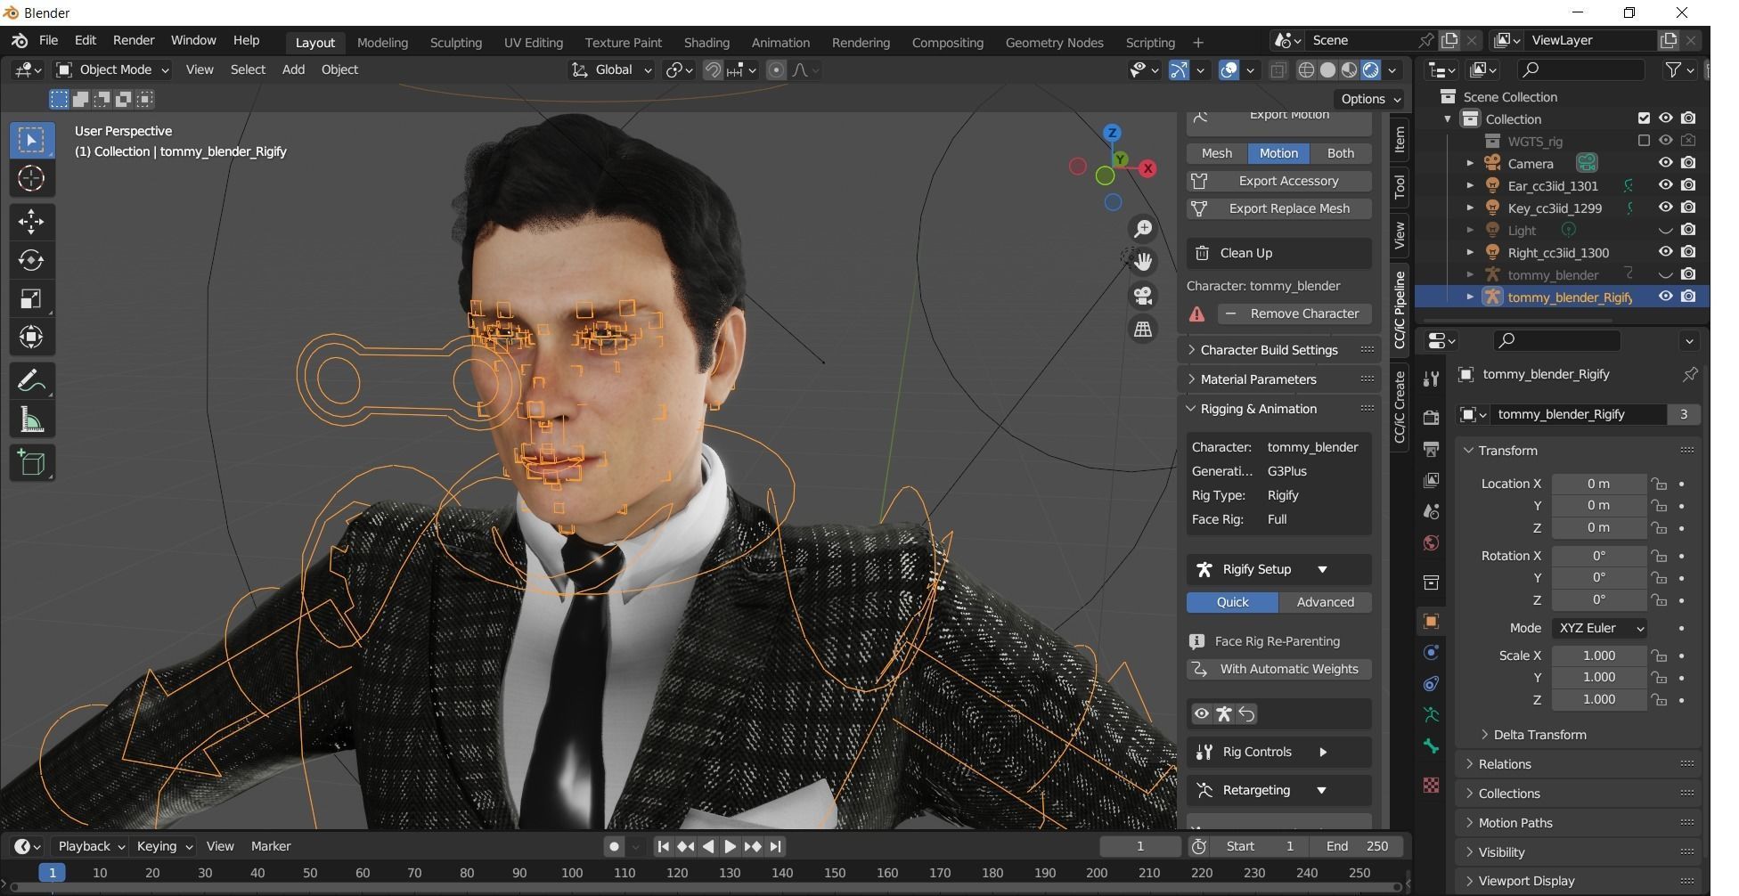Switch to the Sculpting workspace tab
Screen dimensions: 1739x896
coord(455,43)
